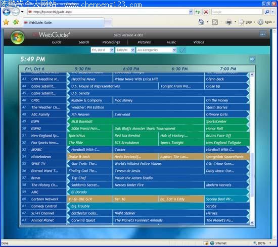Click the Internet security zone status

point(218,243)
